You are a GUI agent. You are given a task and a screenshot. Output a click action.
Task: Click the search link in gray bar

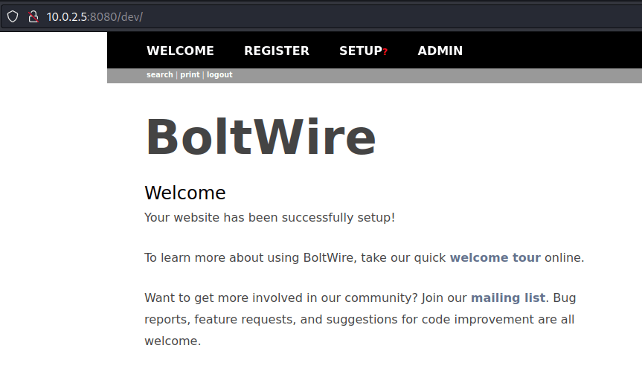click(159, 75)
